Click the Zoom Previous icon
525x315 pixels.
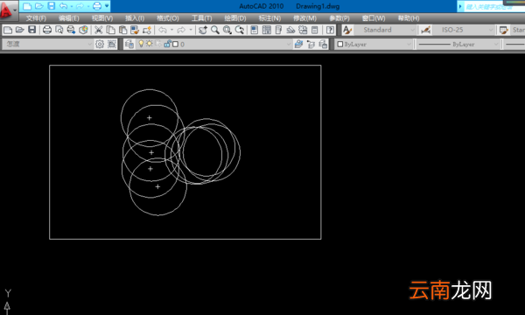pyautogui.click(x=240, y=30)
